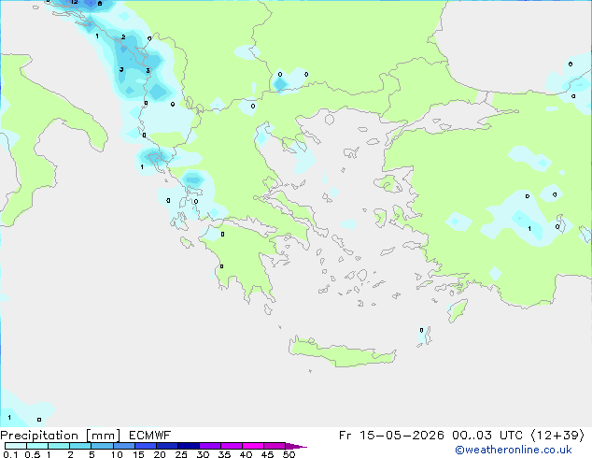This screenshot has width=592, height=458.
Task: Pick the blue swatch between 15 and 20
Action: tap(145, 446)
